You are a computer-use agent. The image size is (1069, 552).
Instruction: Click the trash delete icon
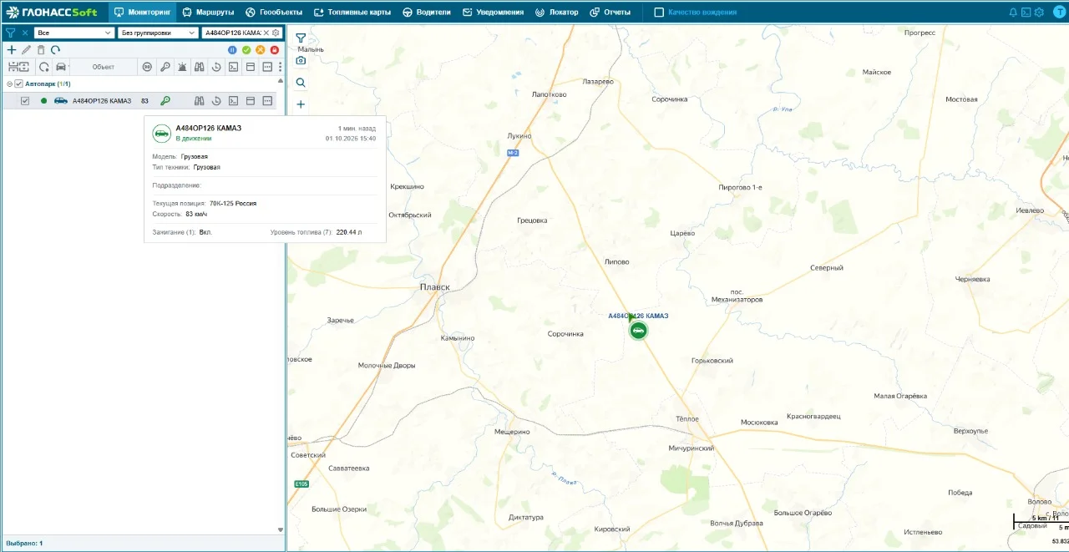tap(41, 50)
